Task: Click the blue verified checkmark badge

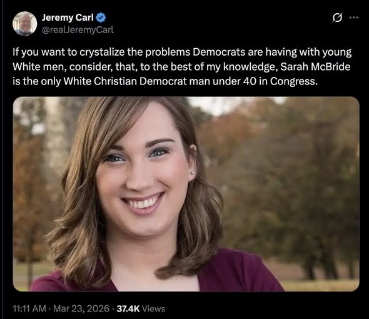Action: tap(101, 18)
